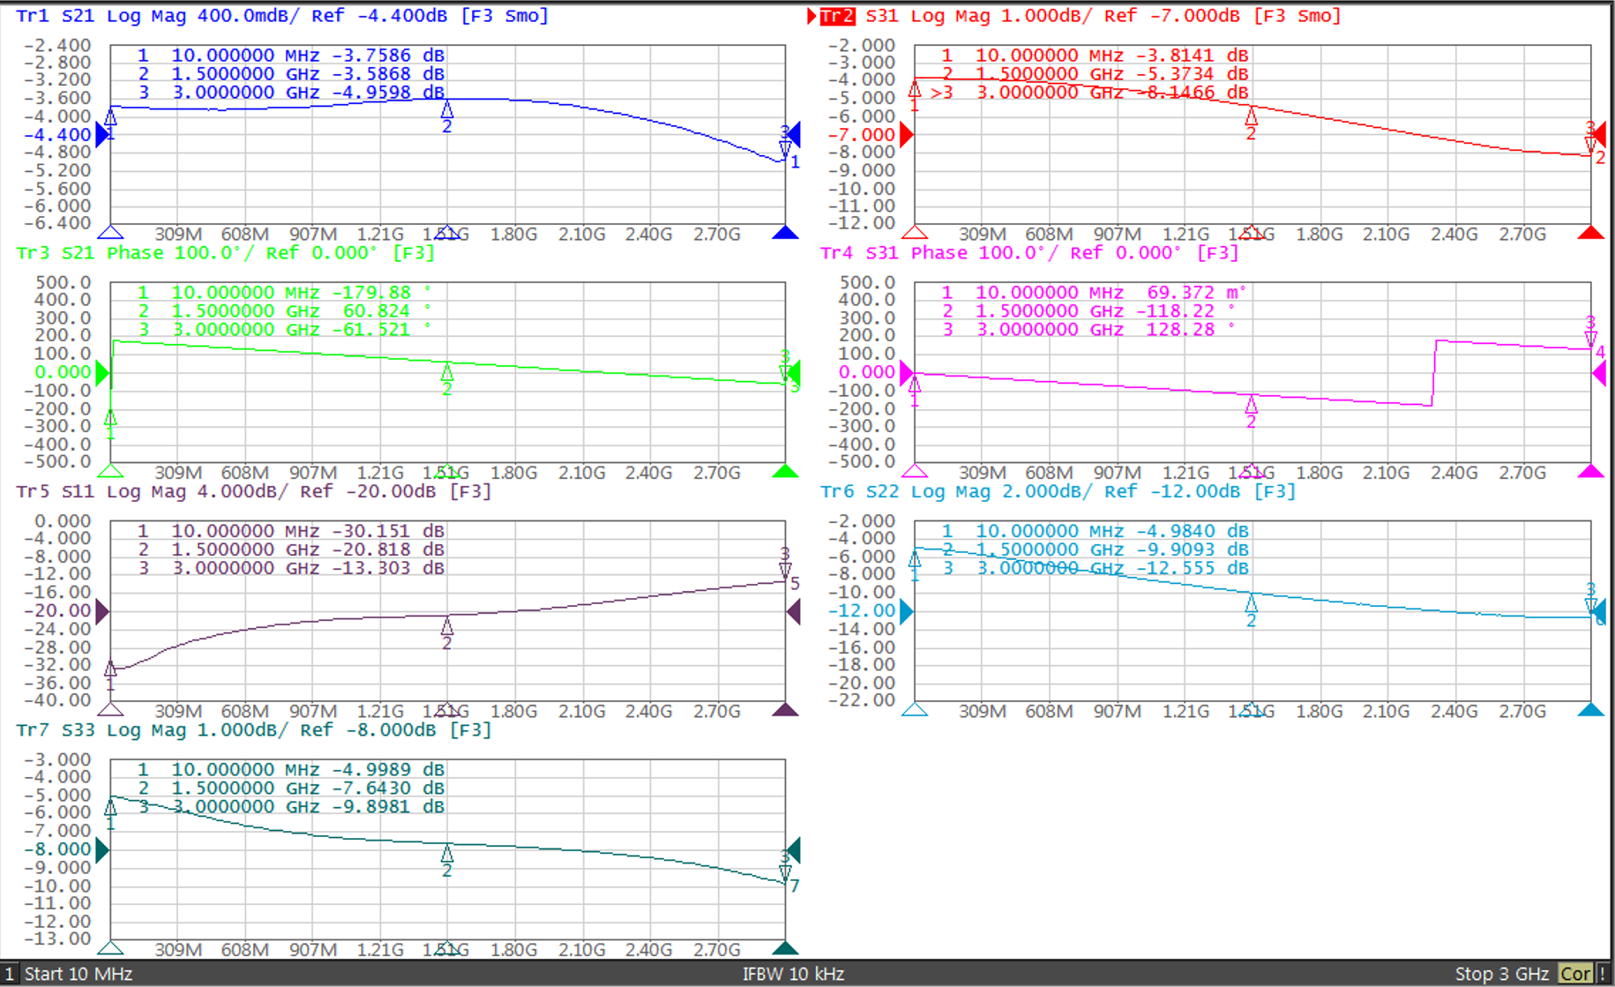The height and width of the screenshot is (987, 1615).
Task: Click Tr7 marker 2 on teal S33 trace
Action: point(447,854)
